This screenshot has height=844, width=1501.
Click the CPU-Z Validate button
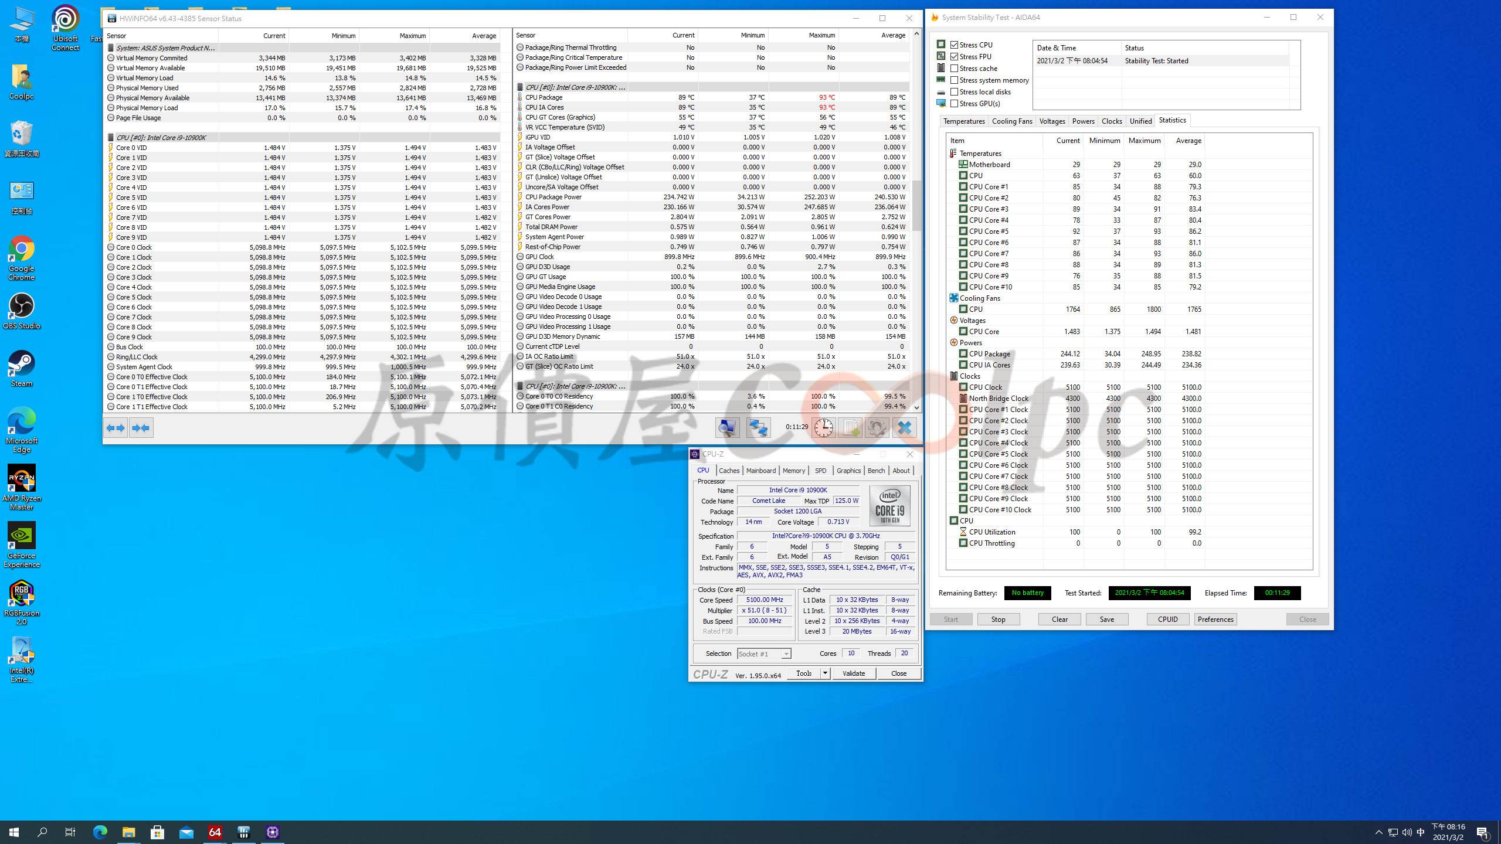click(x=853, y=673)
